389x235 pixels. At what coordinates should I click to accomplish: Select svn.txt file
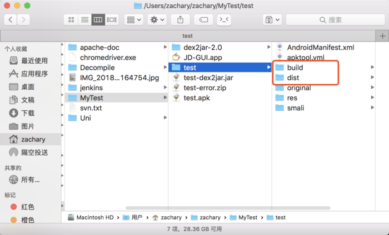[116, 108]
